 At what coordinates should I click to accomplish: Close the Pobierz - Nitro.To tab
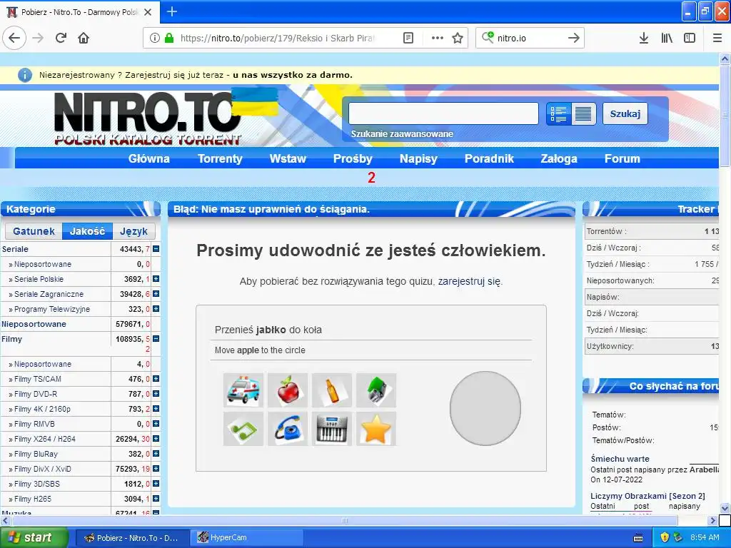(x=148, y=12)
